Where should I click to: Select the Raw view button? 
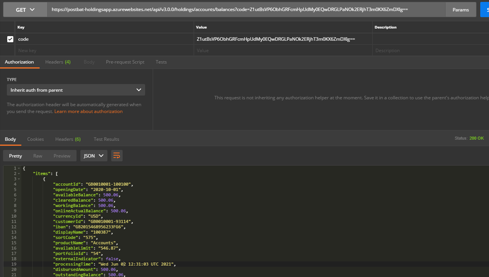(38, 156)
